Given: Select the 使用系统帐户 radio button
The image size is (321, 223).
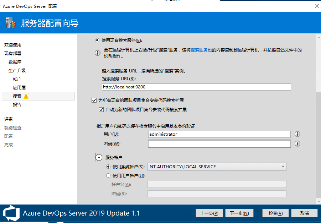Looking at the screenshot, I should 109,167.
